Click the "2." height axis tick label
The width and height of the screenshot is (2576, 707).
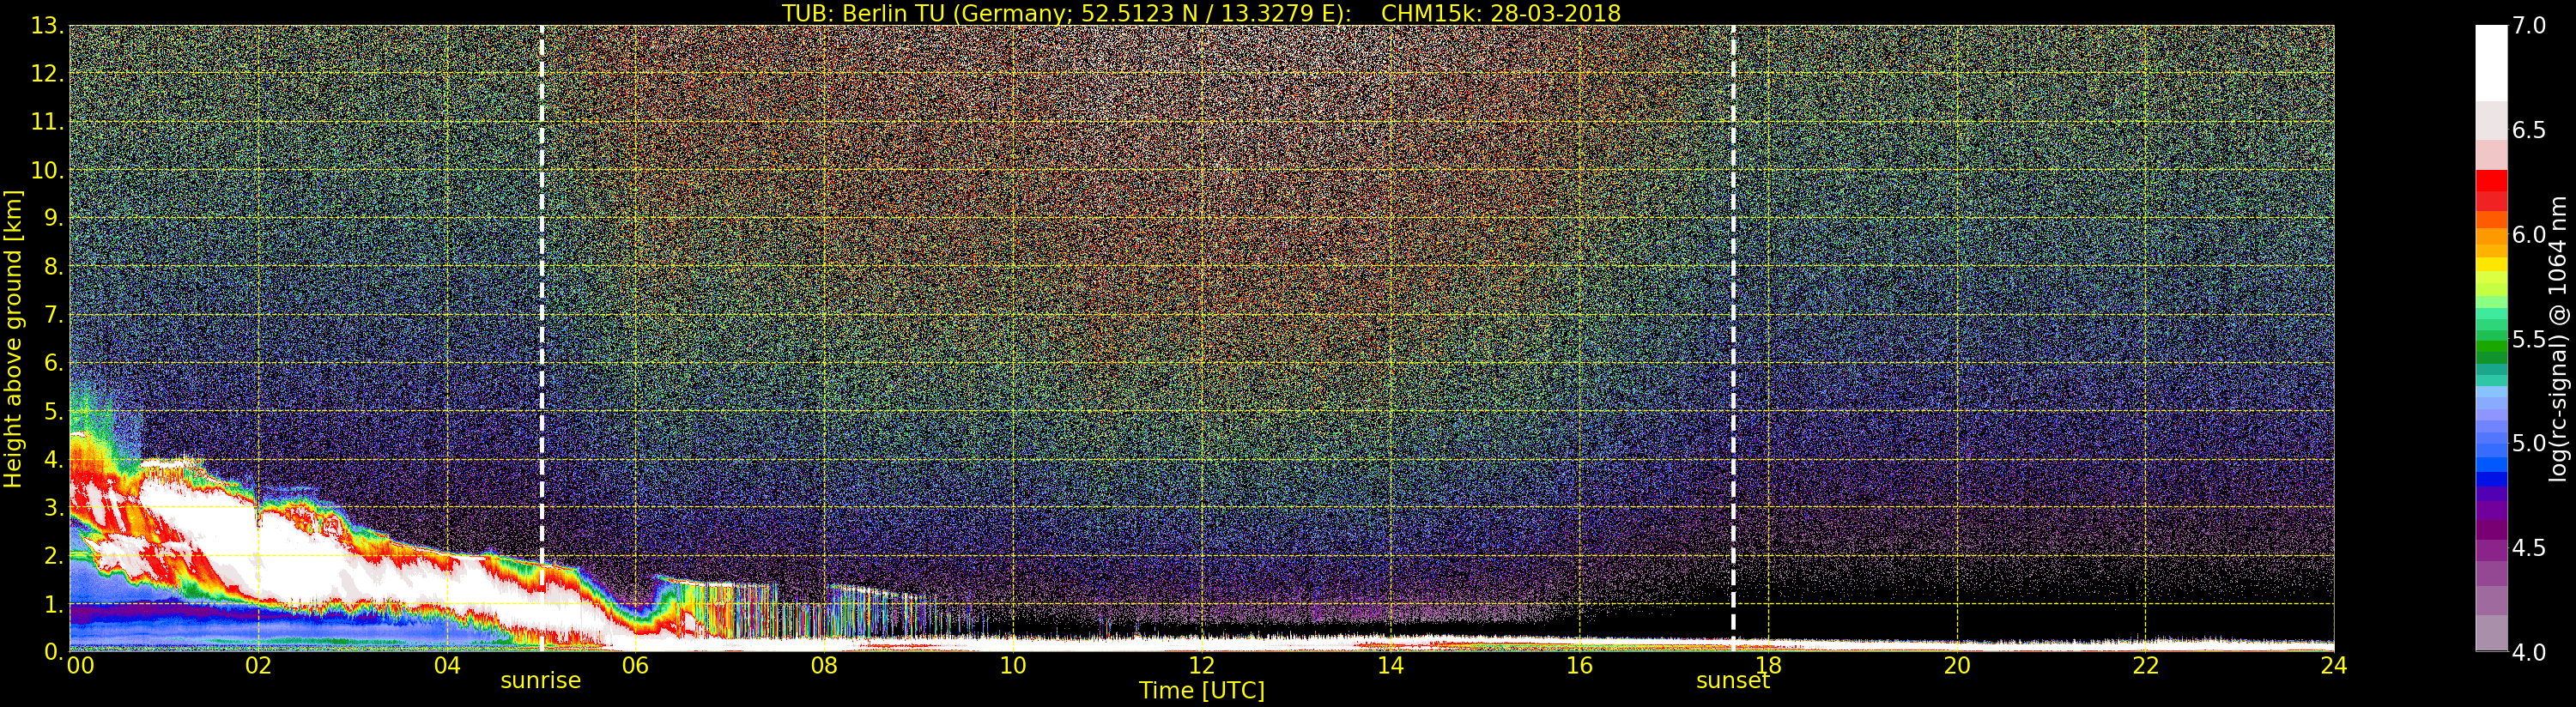(54, 555)
